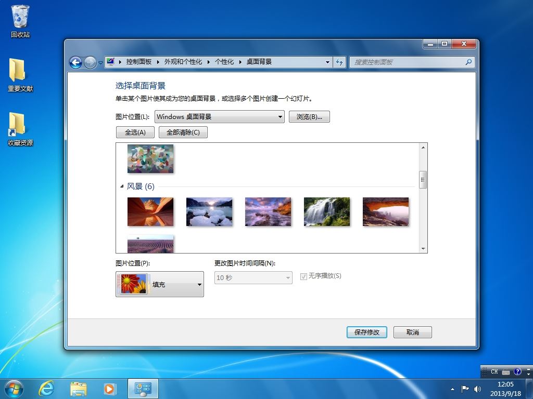Screen dimensions: 533x399
Task: Open recent pages dropdown beside Forward arrow
Action: [x=100, y=63]
